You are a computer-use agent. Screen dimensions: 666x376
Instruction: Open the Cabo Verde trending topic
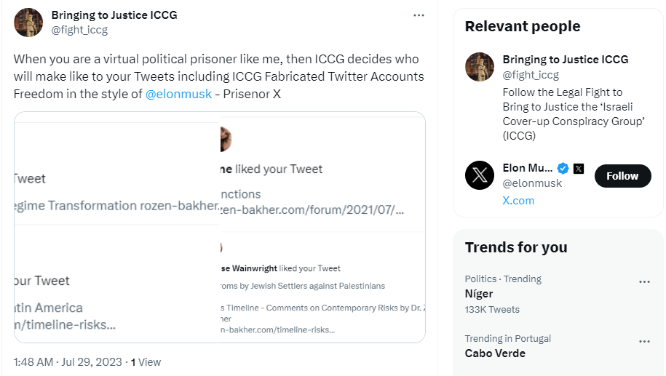tap(495, 353)
